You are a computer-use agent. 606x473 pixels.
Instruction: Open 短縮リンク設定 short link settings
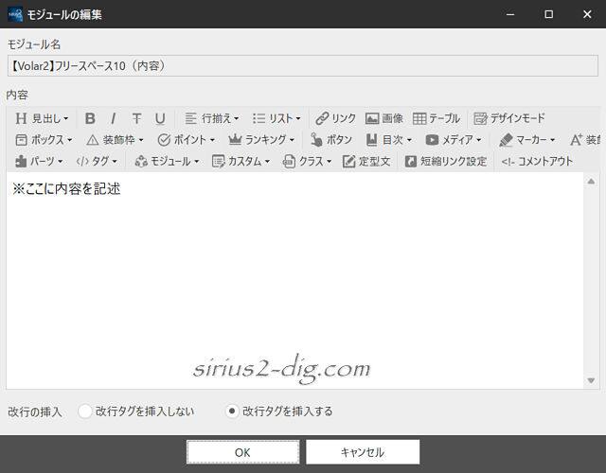pyautogui.click(x=446, y=162)
